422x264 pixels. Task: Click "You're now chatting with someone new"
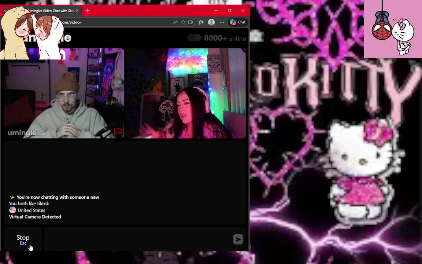pos(58,197)
